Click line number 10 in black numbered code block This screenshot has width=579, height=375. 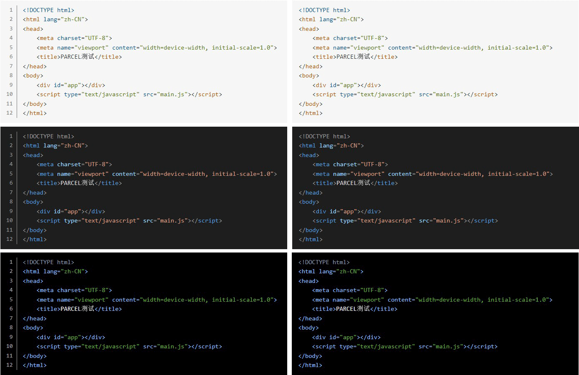[10, 346]
